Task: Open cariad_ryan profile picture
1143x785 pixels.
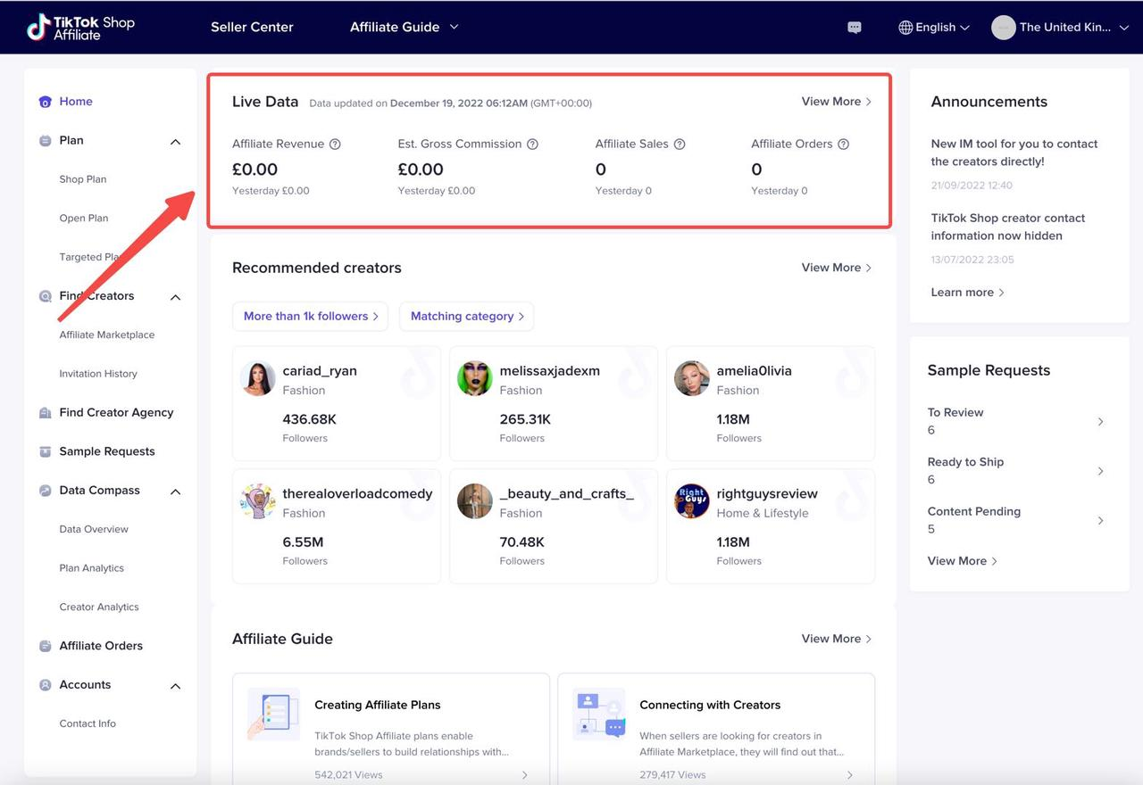Action: click(258, 378)
